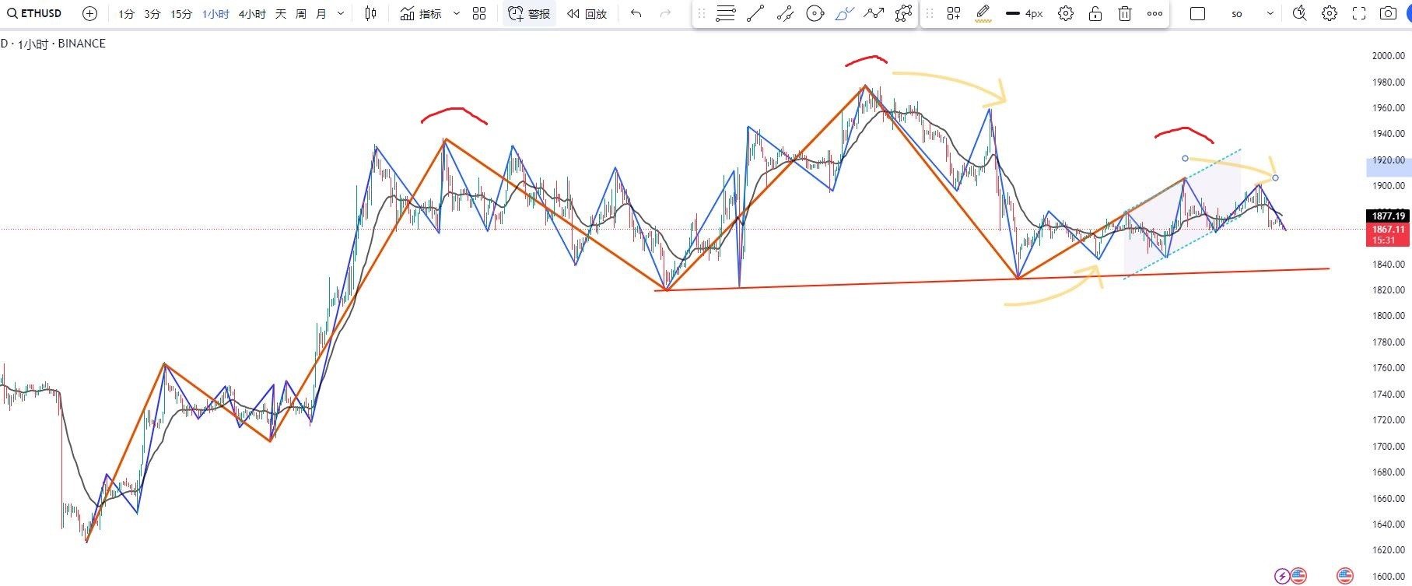Image resolution: width=1412 pixels, height=586 pixels.
Task: Click the 警报 alert button
Action: pyautogui.click(x=529, y=13)
